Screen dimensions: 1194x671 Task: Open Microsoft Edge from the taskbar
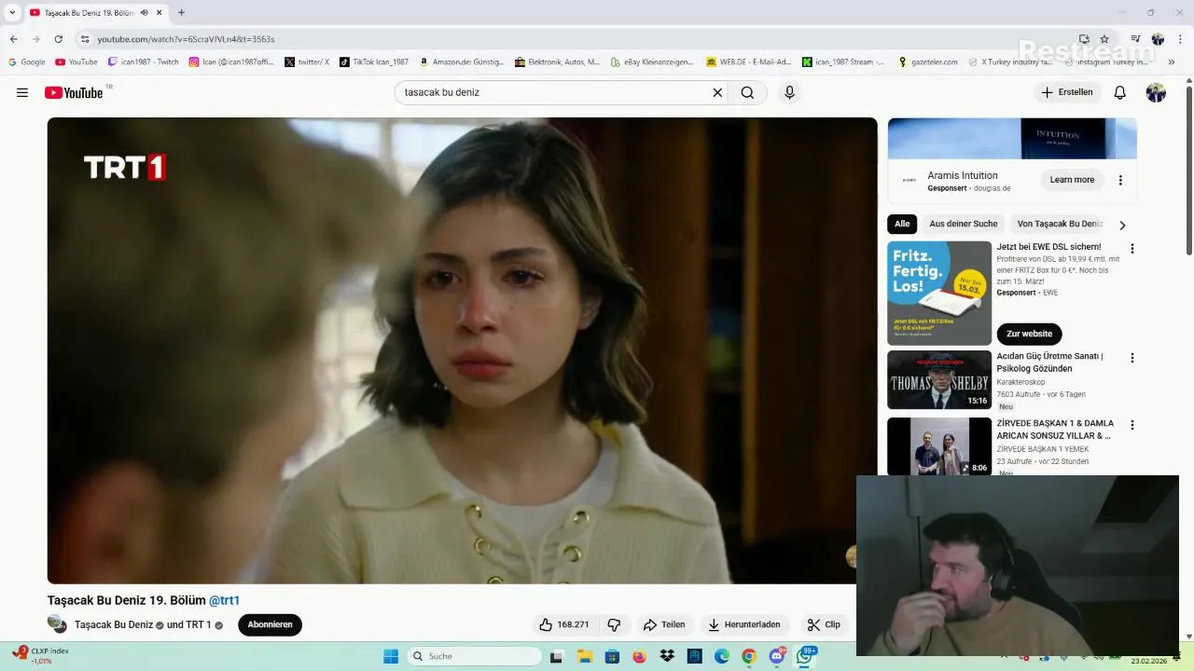pyautogui.click(x=721, y=656)
